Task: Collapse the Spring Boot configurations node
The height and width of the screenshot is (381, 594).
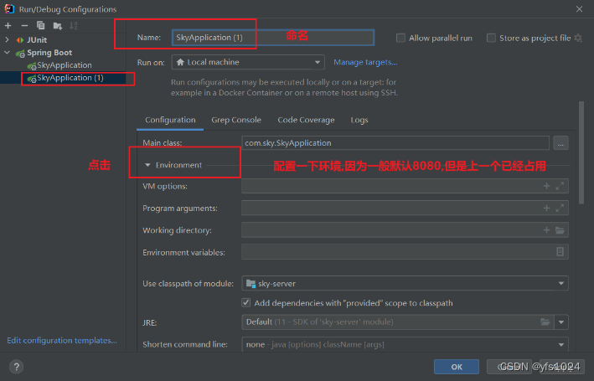Action: point(8,52)
